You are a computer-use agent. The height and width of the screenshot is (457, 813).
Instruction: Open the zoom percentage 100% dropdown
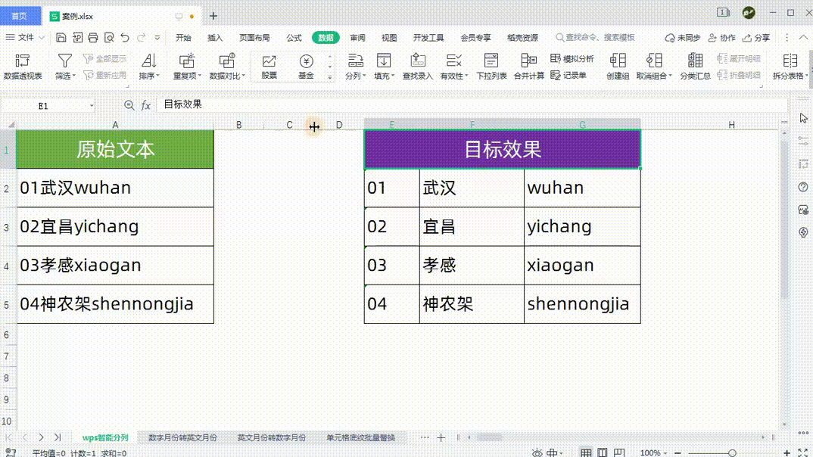click(653, 453)
